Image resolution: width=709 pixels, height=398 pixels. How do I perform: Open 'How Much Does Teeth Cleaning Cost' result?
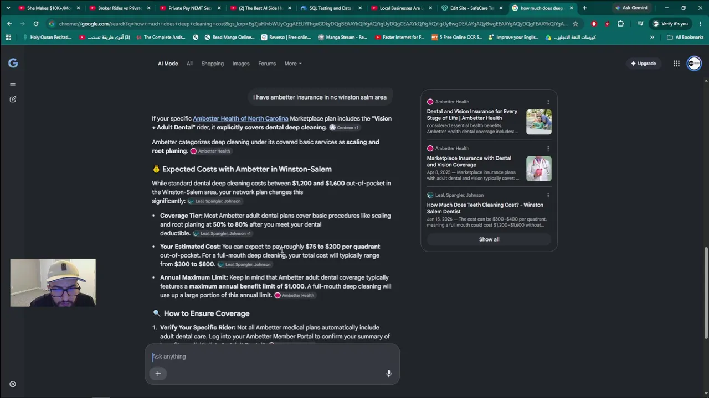[x=485, y=208]
